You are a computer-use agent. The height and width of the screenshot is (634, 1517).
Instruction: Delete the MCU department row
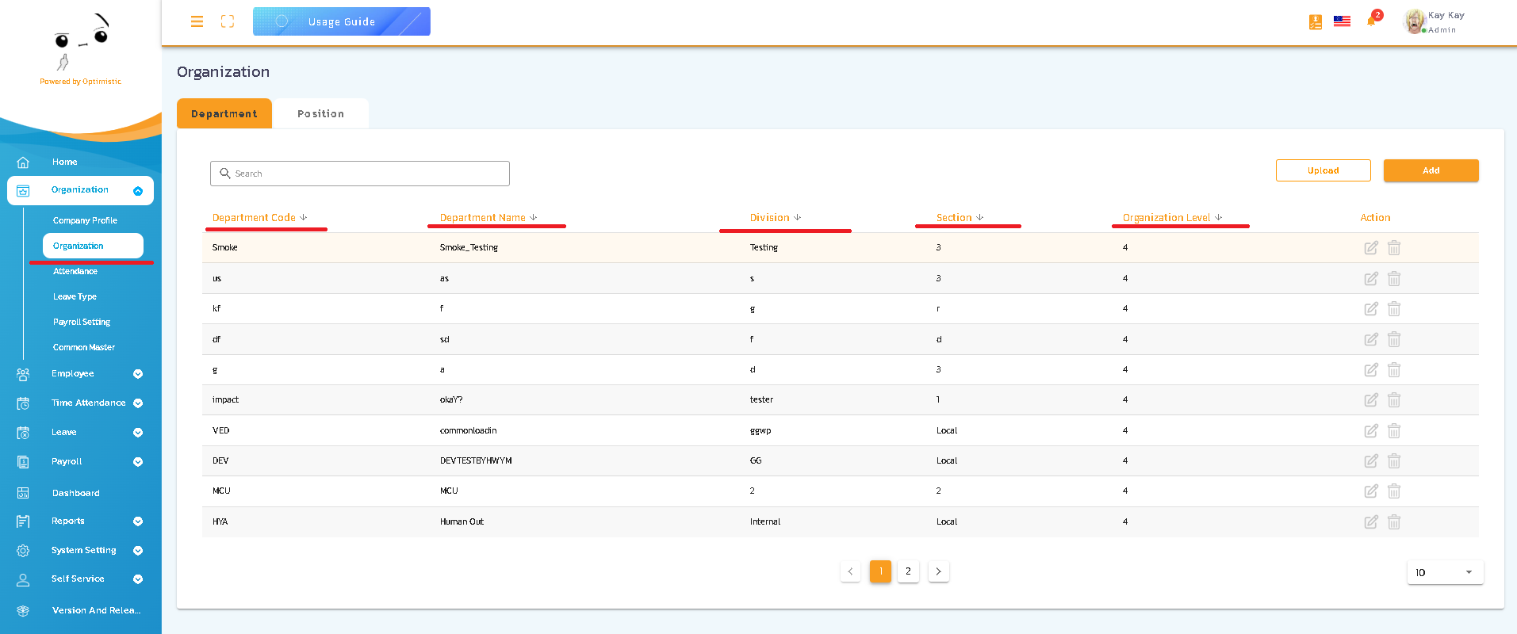(x=1394, y=491)
